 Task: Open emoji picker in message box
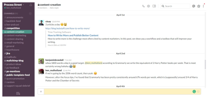tap(198, 92)
